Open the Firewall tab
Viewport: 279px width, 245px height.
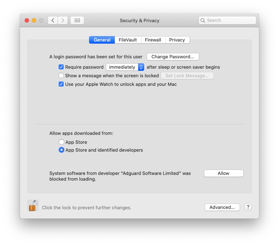153,40
